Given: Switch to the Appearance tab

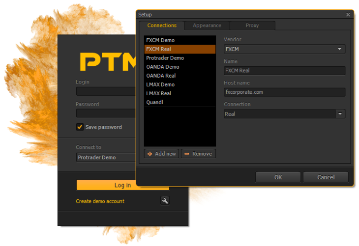Looking at the screenshot, I should click(x=207, y=26).
